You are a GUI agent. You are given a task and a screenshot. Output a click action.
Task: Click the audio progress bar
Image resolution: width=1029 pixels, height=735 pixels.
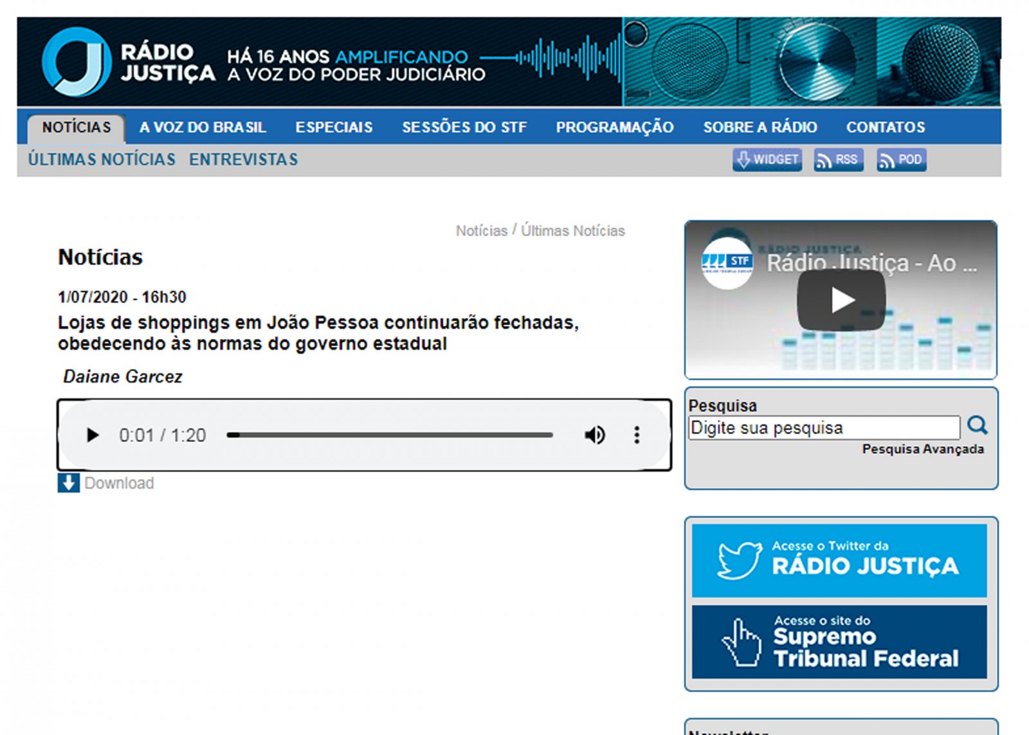click(390, 435)
